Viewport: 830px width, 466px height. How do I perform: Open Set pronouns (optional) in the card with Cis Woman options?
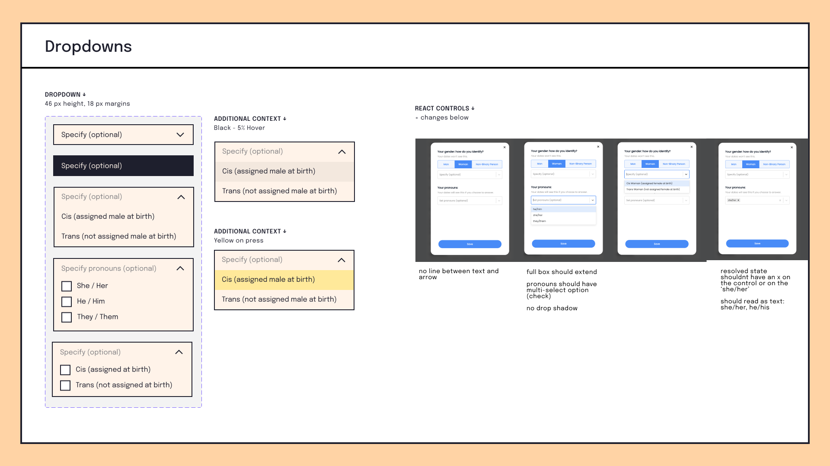click(657, 200)
